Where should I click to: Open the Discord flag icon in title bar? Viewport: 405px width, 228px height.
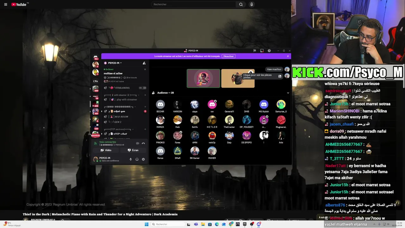pos(255,51)
